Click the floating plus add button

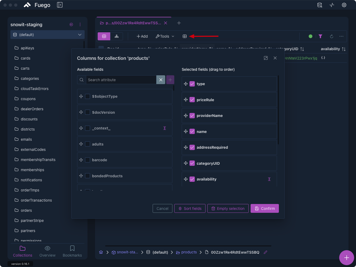pyautogui.click(x=346, y=258)
